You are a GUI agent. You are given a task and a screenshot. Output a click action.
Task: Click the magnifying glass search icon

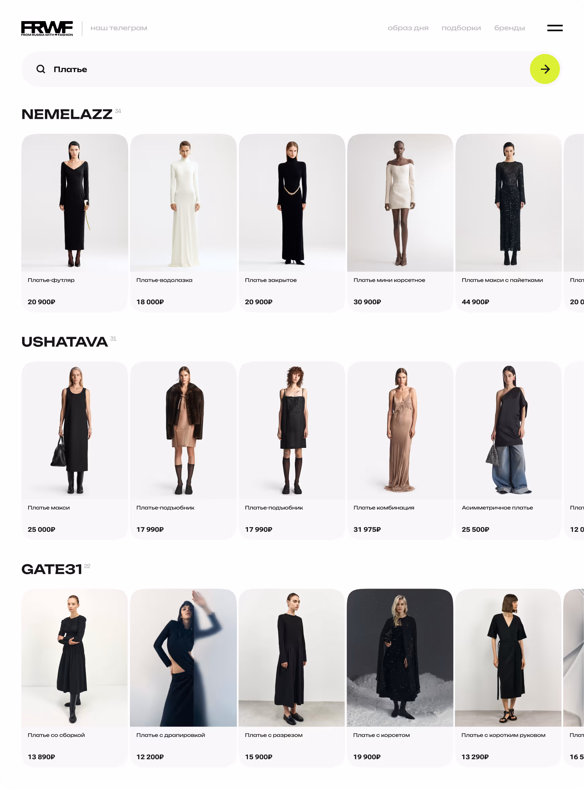pyautogui.click(x=41, y=69)
